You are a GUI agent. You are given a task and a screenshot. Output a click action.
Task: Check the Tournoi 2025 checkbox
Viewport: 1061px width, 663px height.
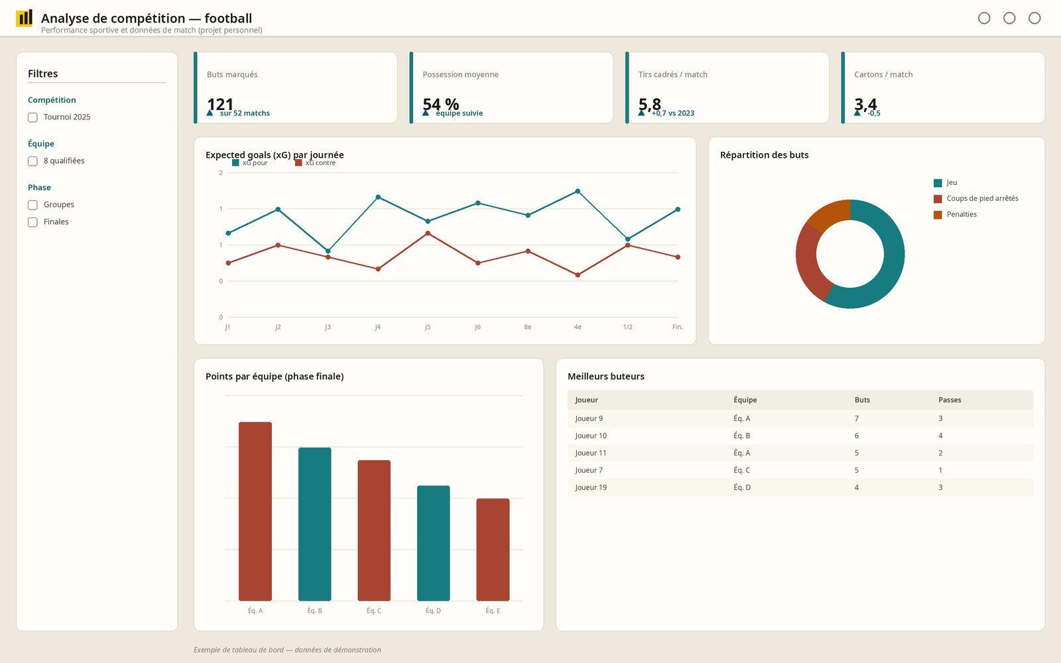tap(32, 117)
